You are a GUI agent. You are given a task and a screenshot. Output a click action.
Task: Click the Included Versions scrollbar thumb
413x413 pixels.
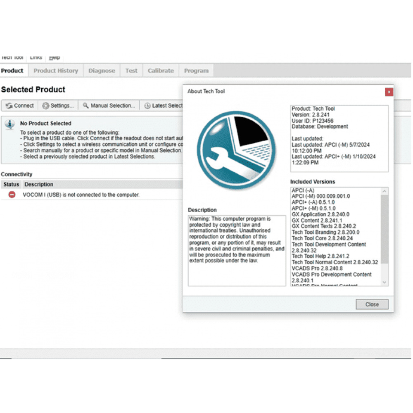tap(384, 229)
